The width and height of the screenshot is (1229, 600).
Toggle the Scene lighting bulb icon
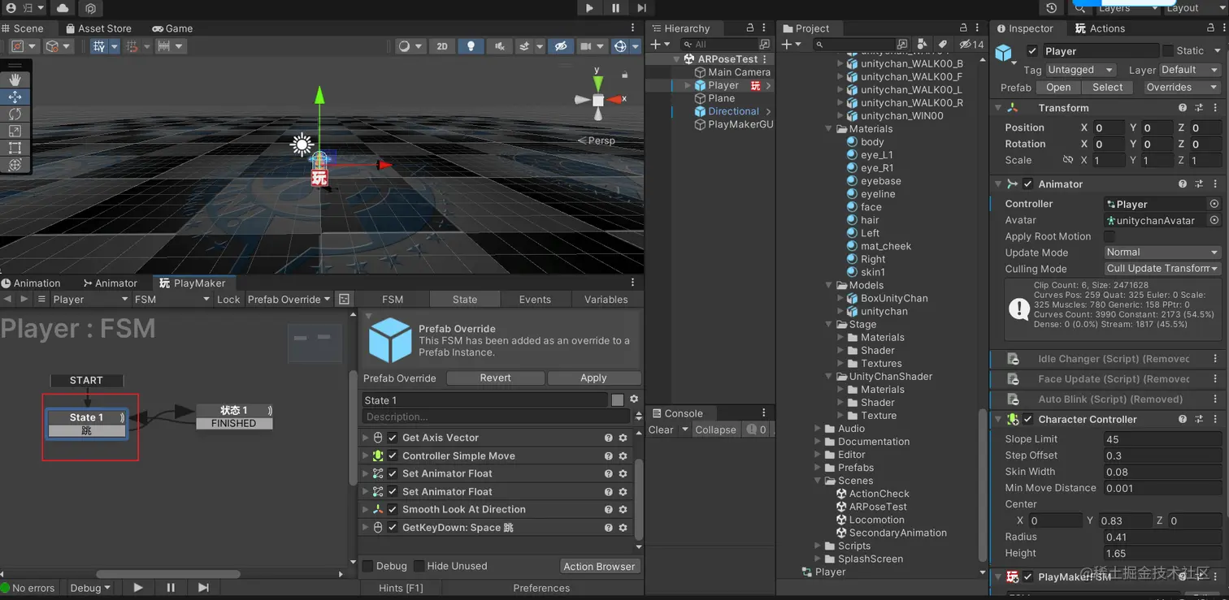click(471, 46)
